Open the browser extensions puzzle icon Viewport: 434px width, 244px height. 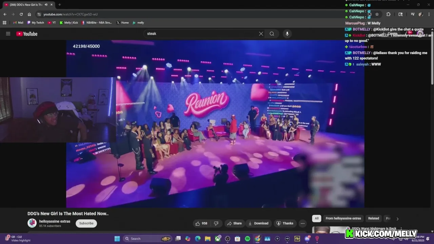tap(388, 14)
